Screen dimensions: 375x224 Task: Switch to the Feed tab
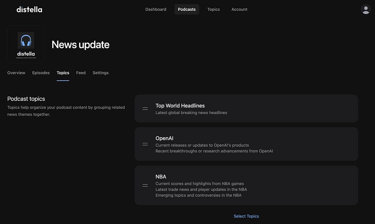tap(81, 73)
